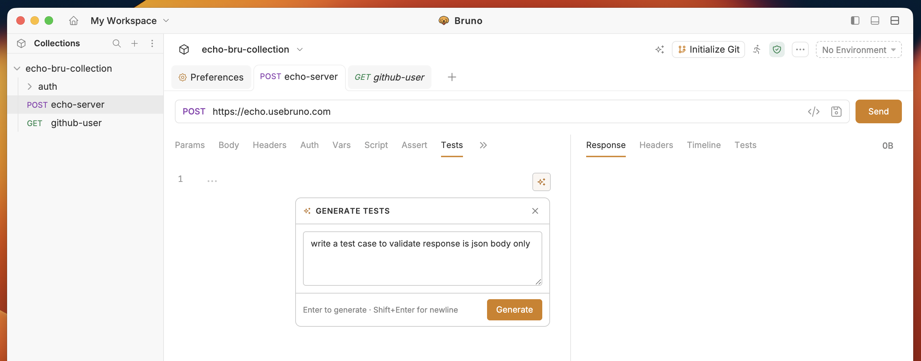This screenshot has width=921, height=361.
Task: Save the request with the disk icon
Action: (x=836, y=112)
